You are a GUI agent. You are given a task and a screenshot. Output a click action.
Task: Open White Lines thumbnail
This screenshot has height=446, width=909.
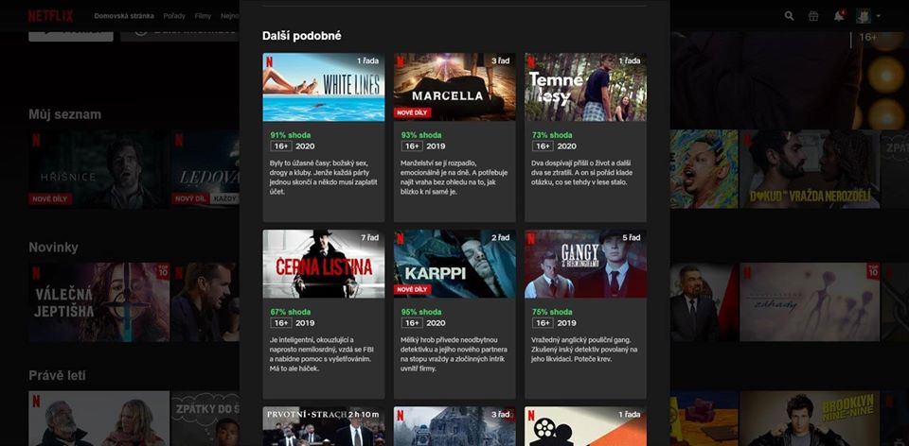point(324,87)
